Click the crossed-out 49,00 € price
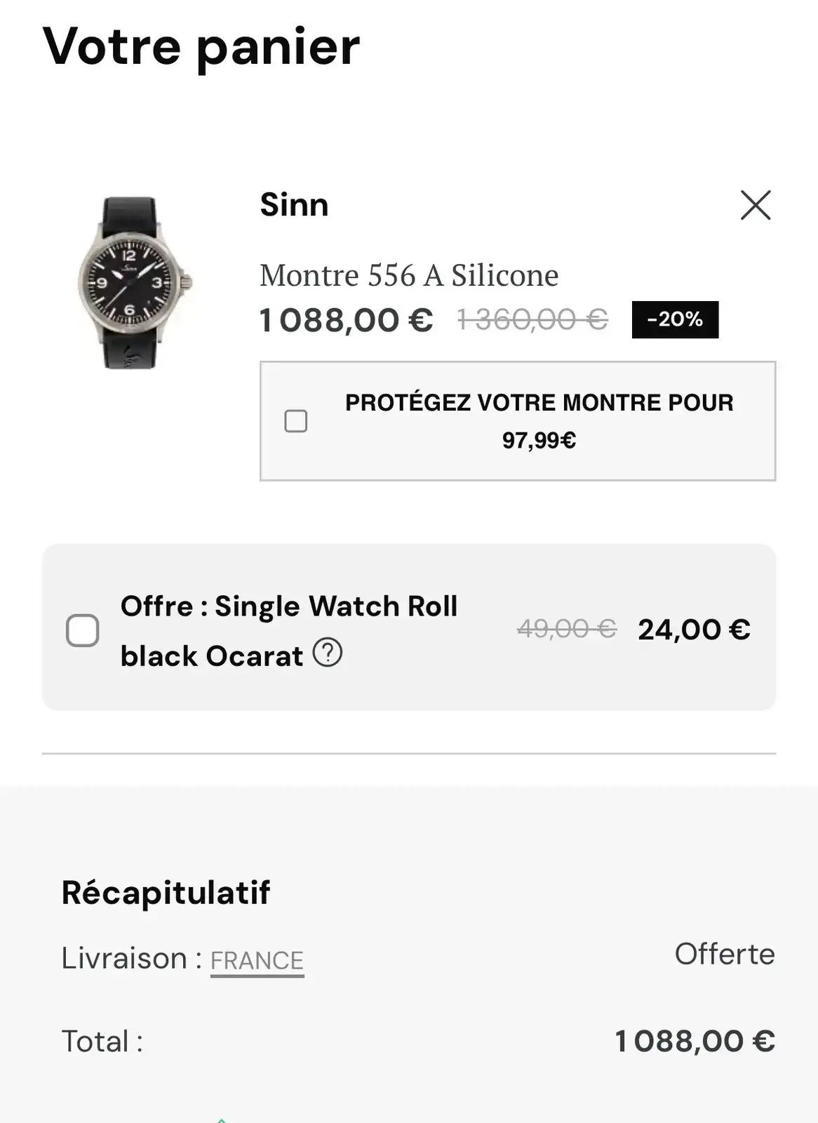This screenshot has height=1123, width=818. [x=567, y=629]
